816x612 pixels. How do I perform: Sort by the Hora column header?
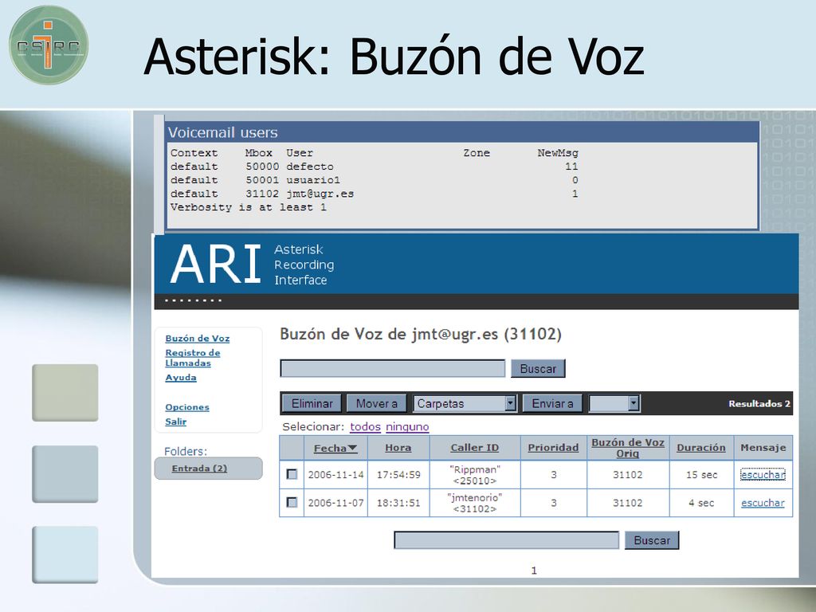pos(398,448)
